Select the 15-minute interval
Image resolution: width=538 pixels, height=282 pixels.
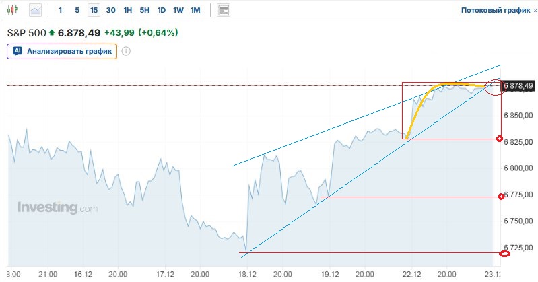point(94,10)
